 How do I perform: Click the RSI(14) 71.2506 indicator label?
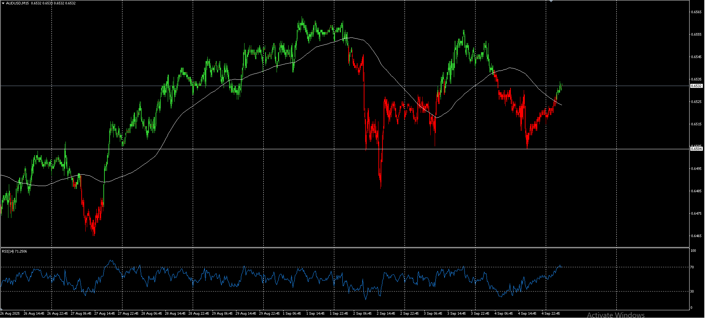(x=14, y=251)
